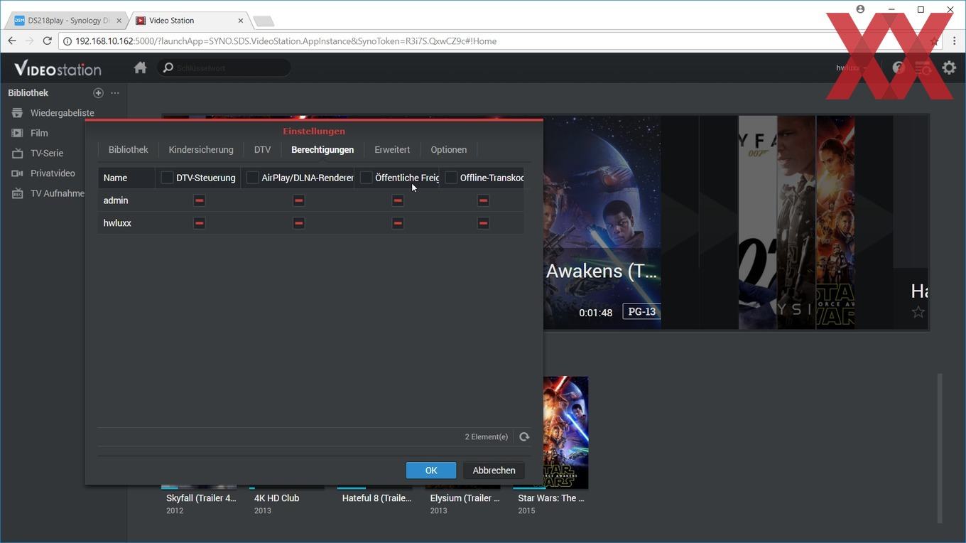The image size is (966, 543).
Task: Open Star Wars: The ... video title
Action: 551,498
